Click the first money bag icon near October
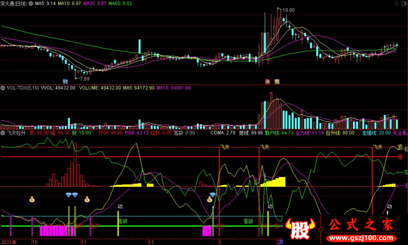Viewport: 408px width, 245px height. tap(32, 200)
